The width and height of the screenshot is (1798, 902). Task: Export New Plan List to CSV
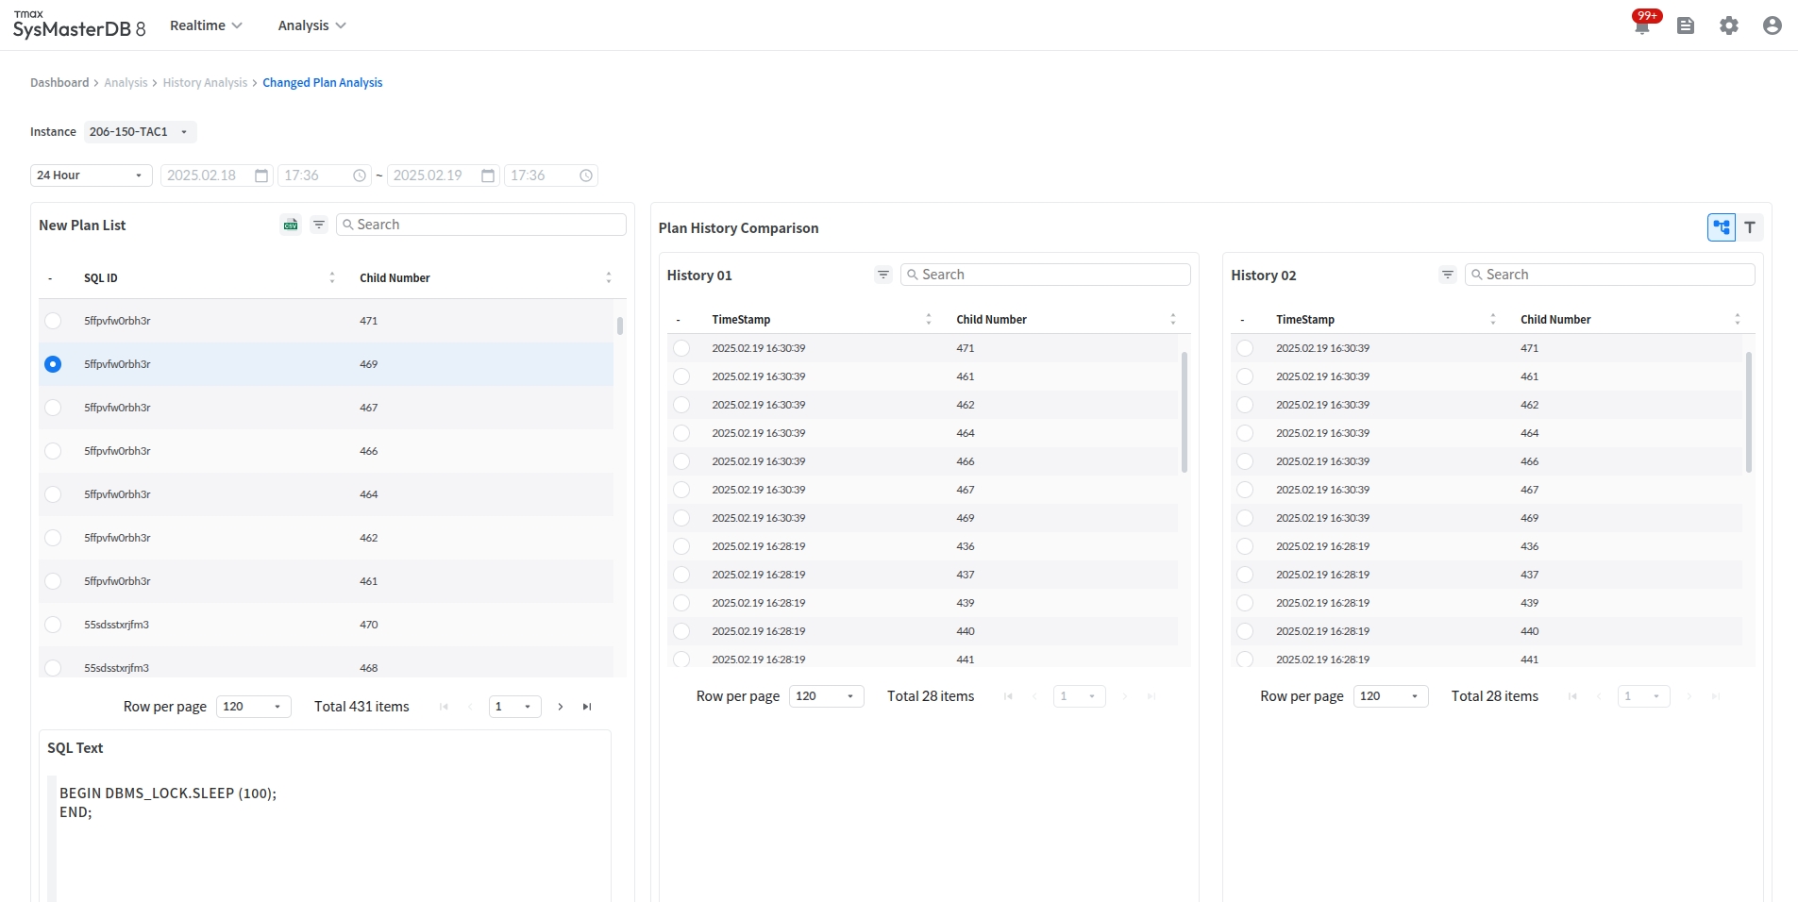coord(291,225)
